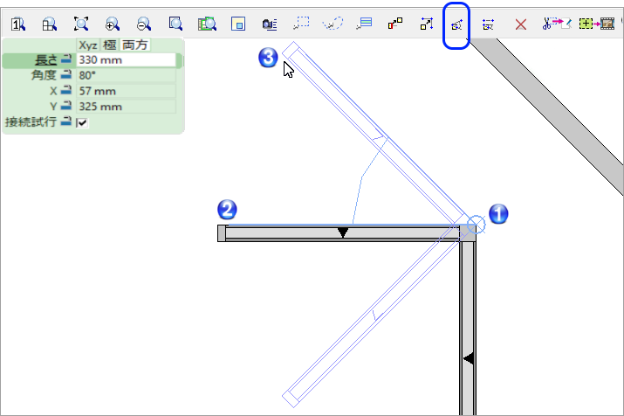Switch to the Xyz coordinate tab
This screenshot has width=624, height=416.
88,45
